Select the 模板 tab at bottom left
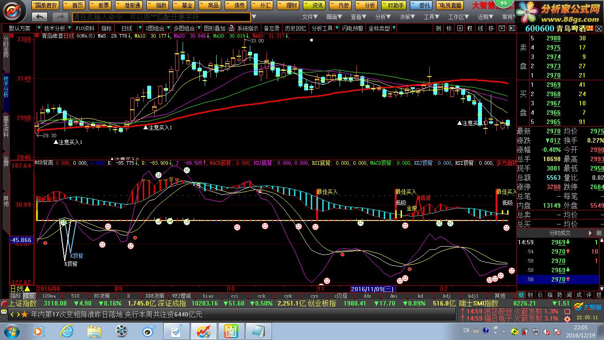This screenshot has width=604, height=340. pos(29,295)
